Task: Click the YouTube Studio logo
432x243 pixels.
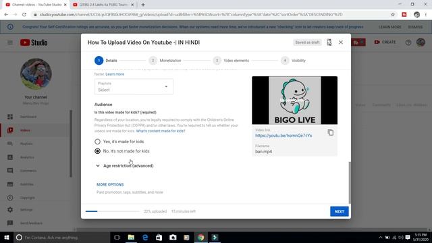Action: click(34, 43)
